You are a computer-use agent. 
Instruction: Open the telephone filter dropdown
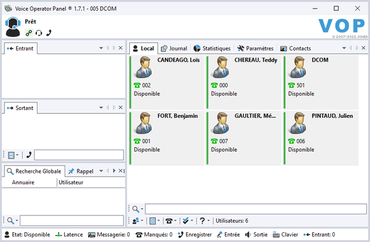coord(171,220)
